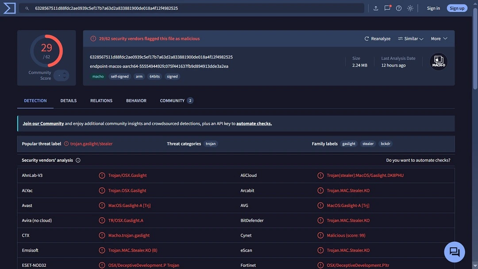The width and height of the screenshot is (478, 269).
Task: Open the RELATIONS tab
Action: [x=101, y=101]
